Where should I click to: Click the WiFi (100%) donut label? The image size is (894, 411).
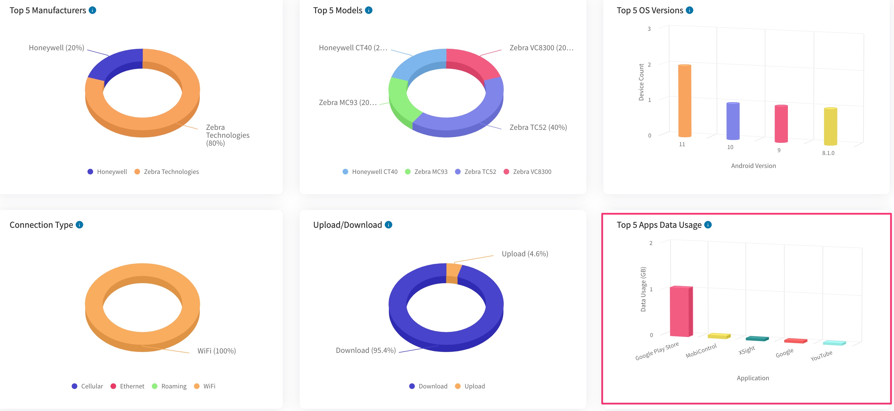pos(216,351)
